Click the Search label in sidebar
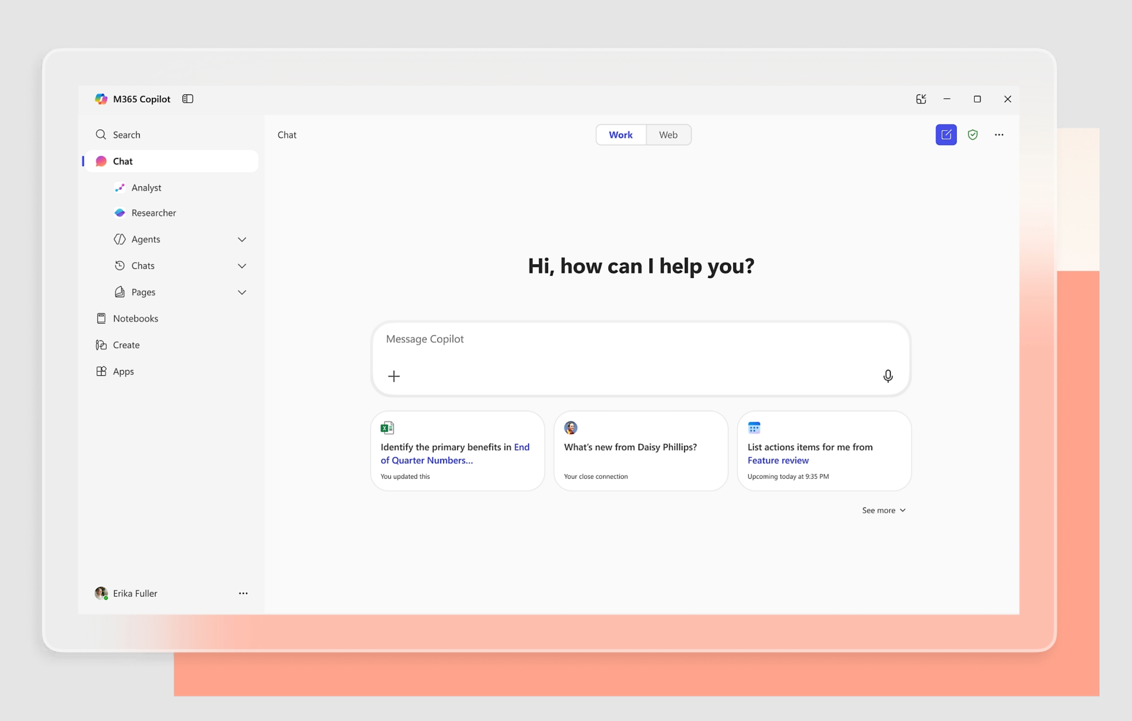The image size is (1132, 721). pyautogui.click(x=126, y=135)
